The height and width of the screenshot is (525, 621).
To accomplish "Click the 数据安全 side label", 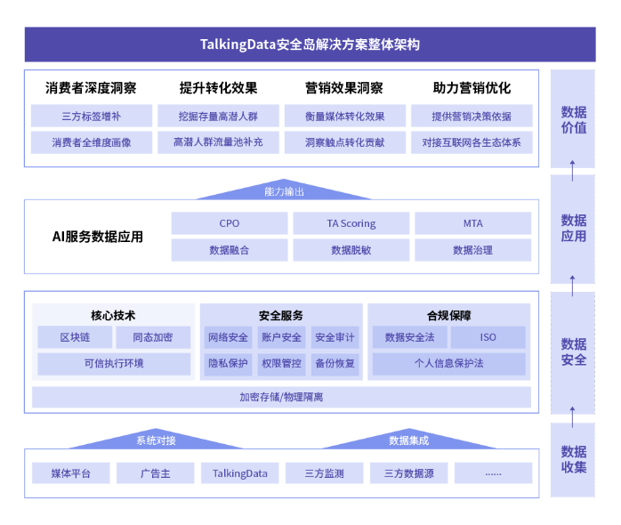I will [573, 351].
